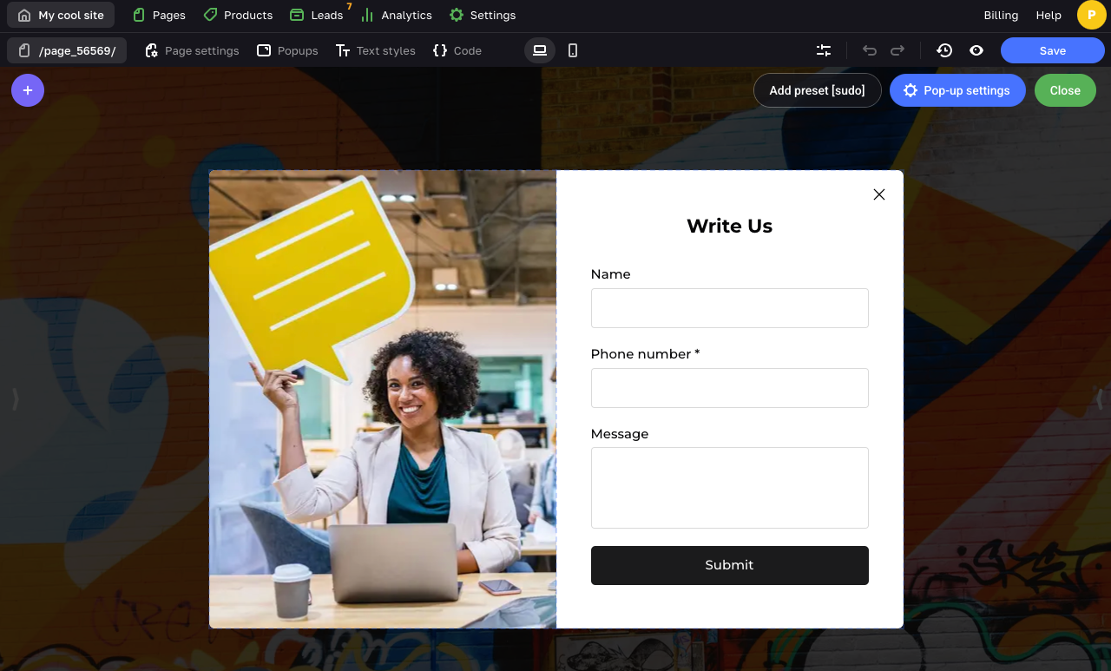
Task: Open version history clock icon
Action: [944, 50]
